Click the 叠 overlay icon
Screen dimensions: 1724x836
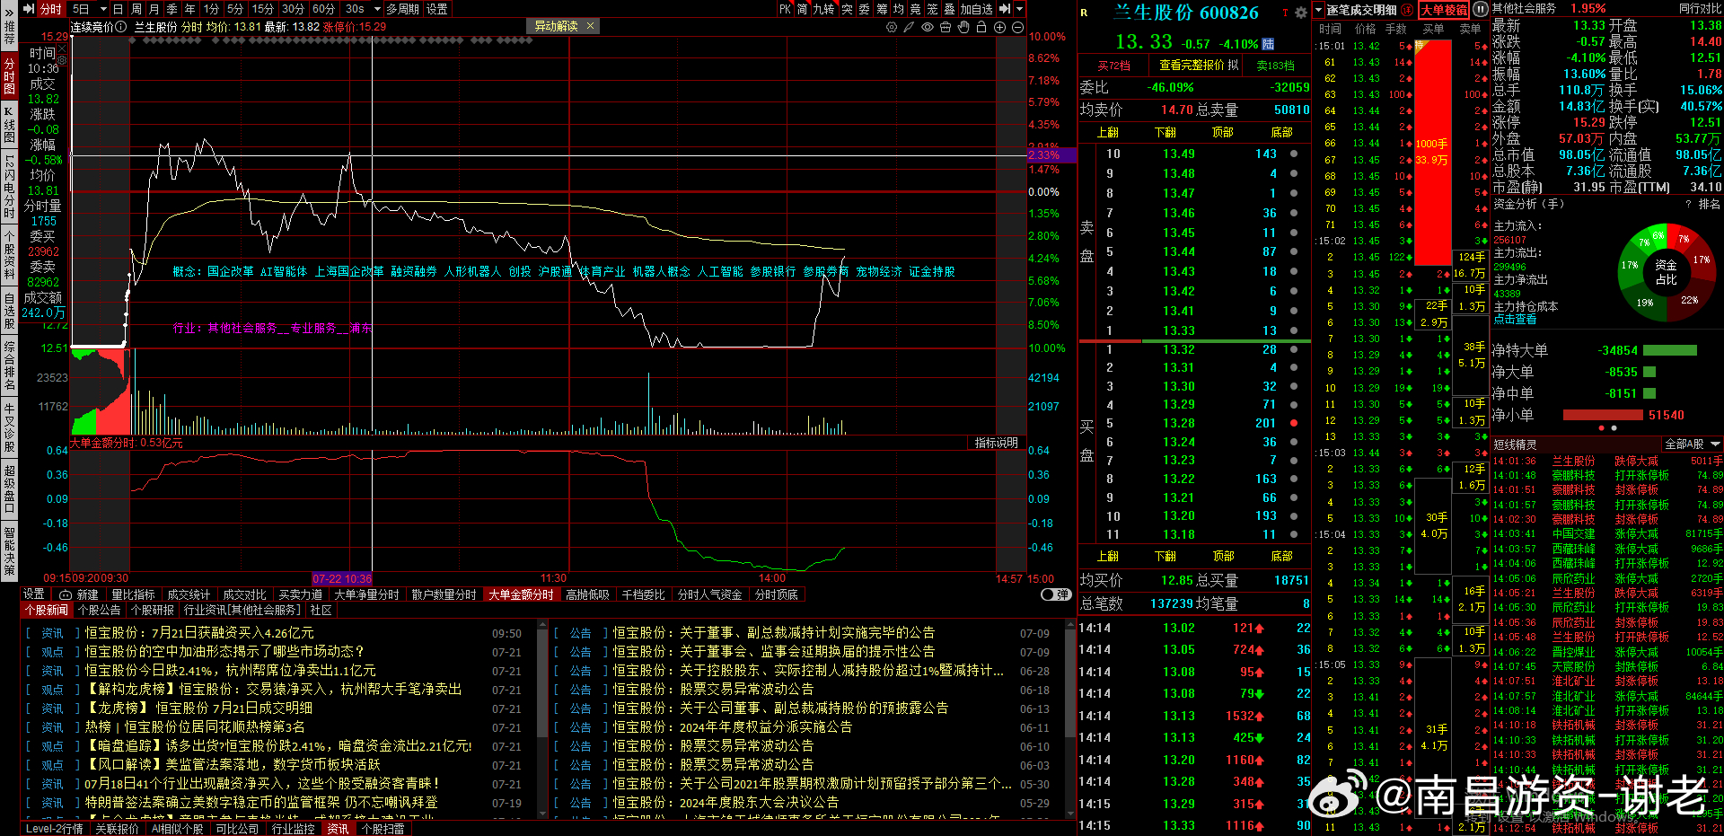tap(950, 9)
